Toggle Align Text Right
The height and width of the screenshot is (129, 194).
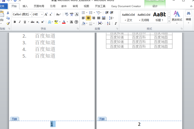coord(94,18)
